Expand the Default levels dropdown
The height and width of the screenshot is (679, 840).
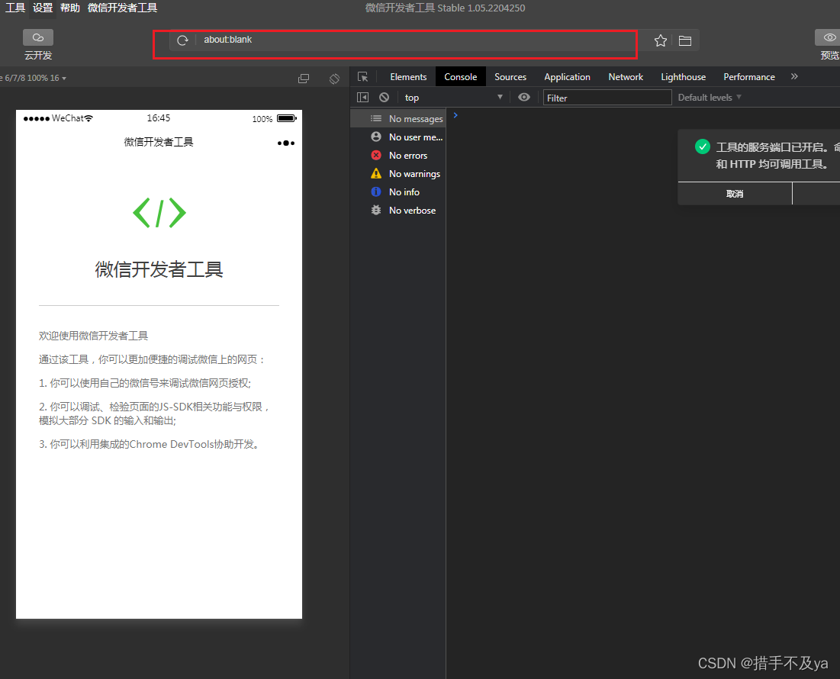(x=710, y=98)
